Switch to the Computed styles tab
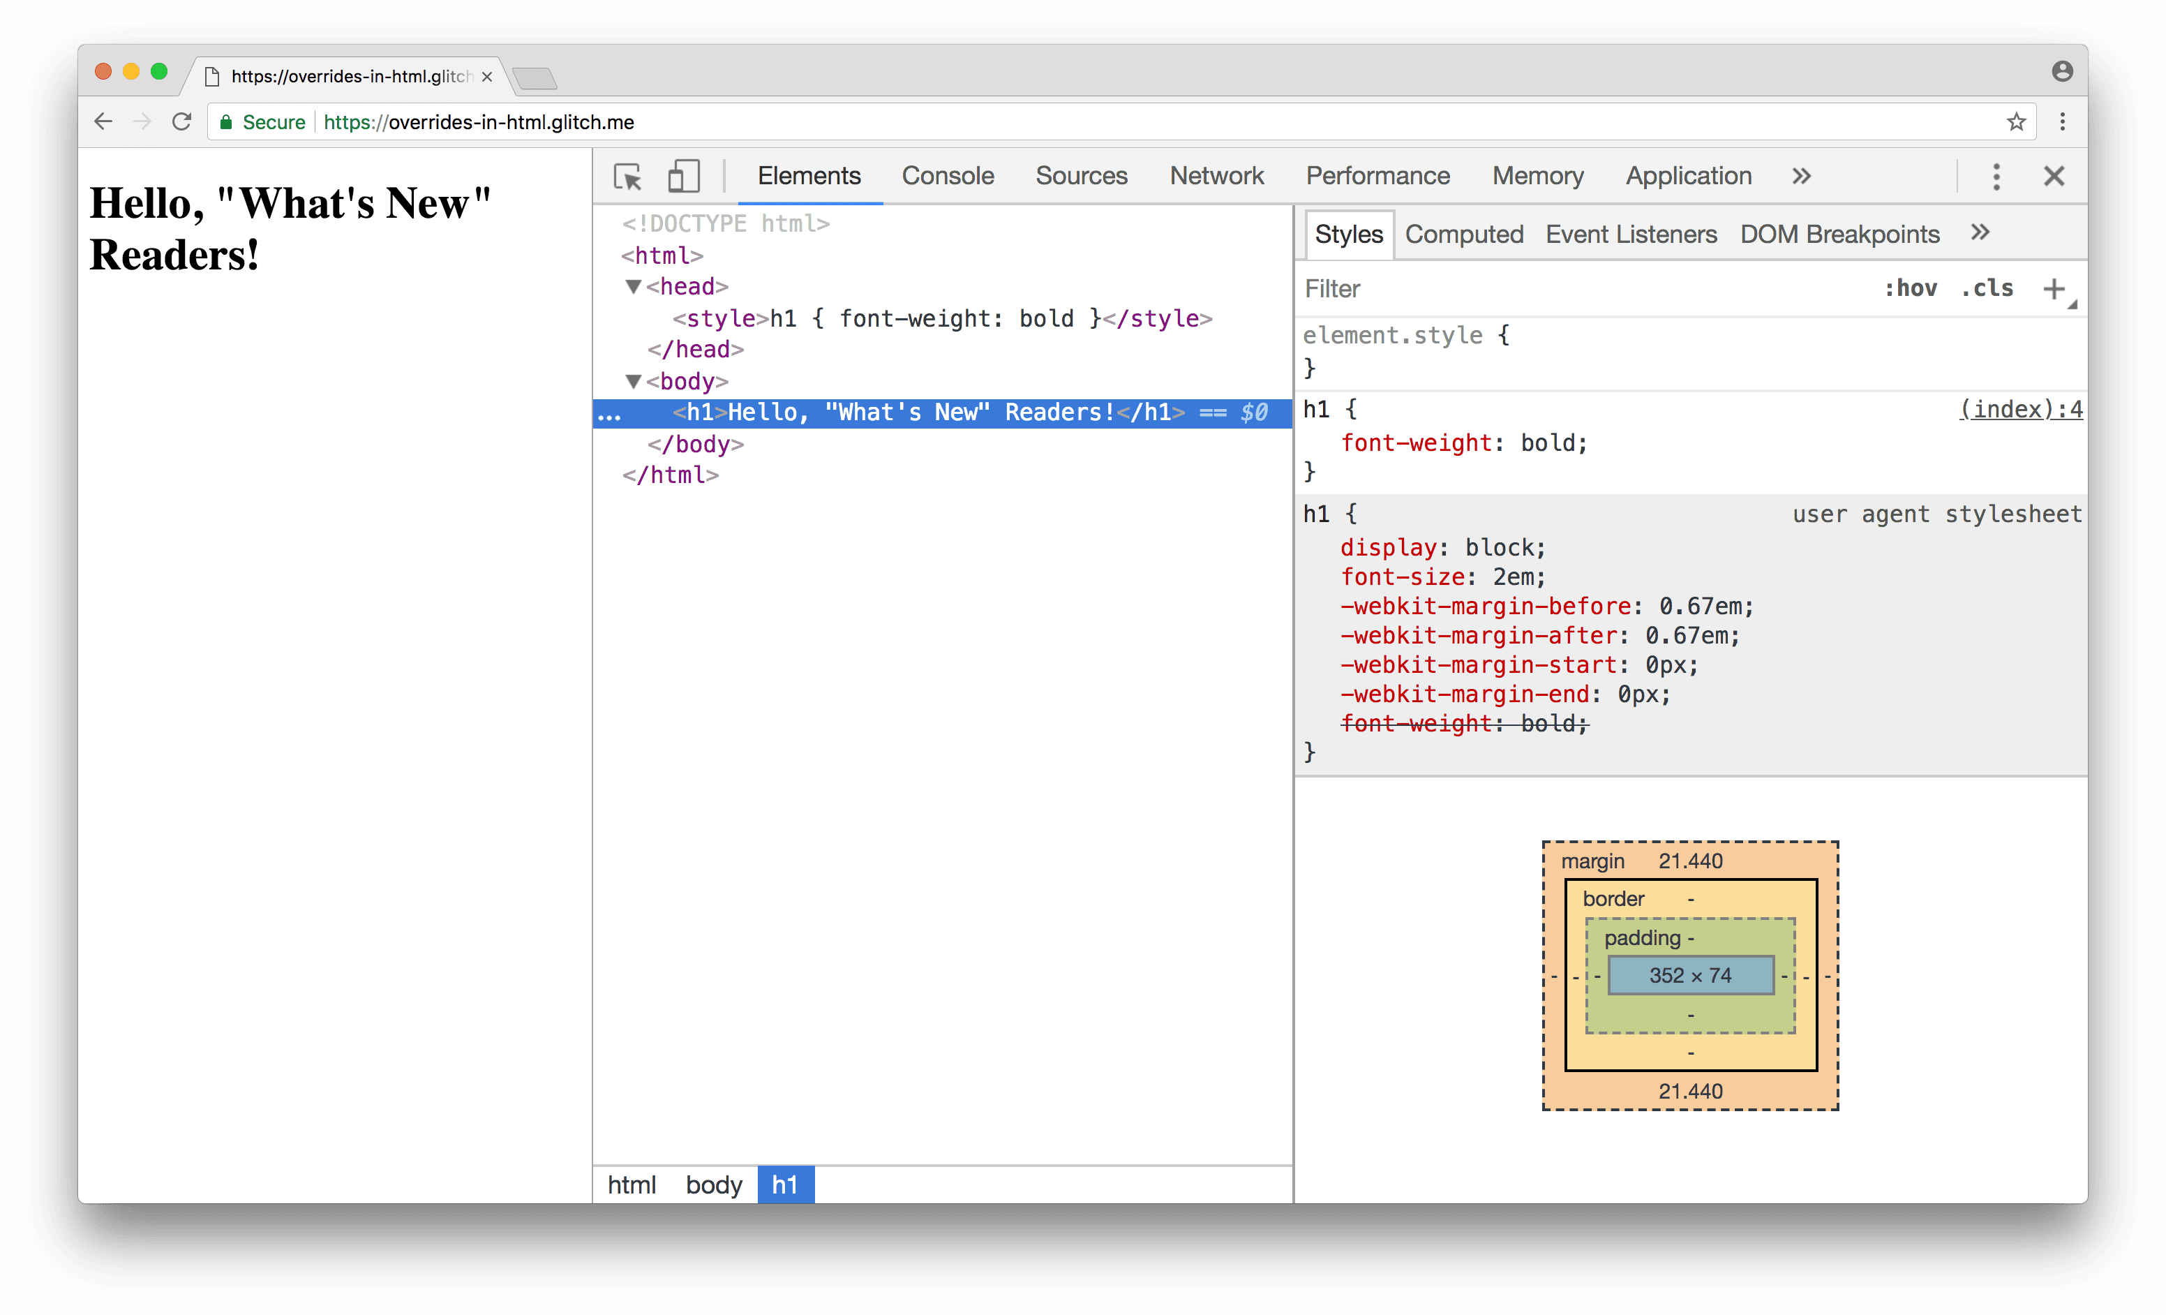The height and width of the screenshot is (1315, 2166). point(1462,234)
